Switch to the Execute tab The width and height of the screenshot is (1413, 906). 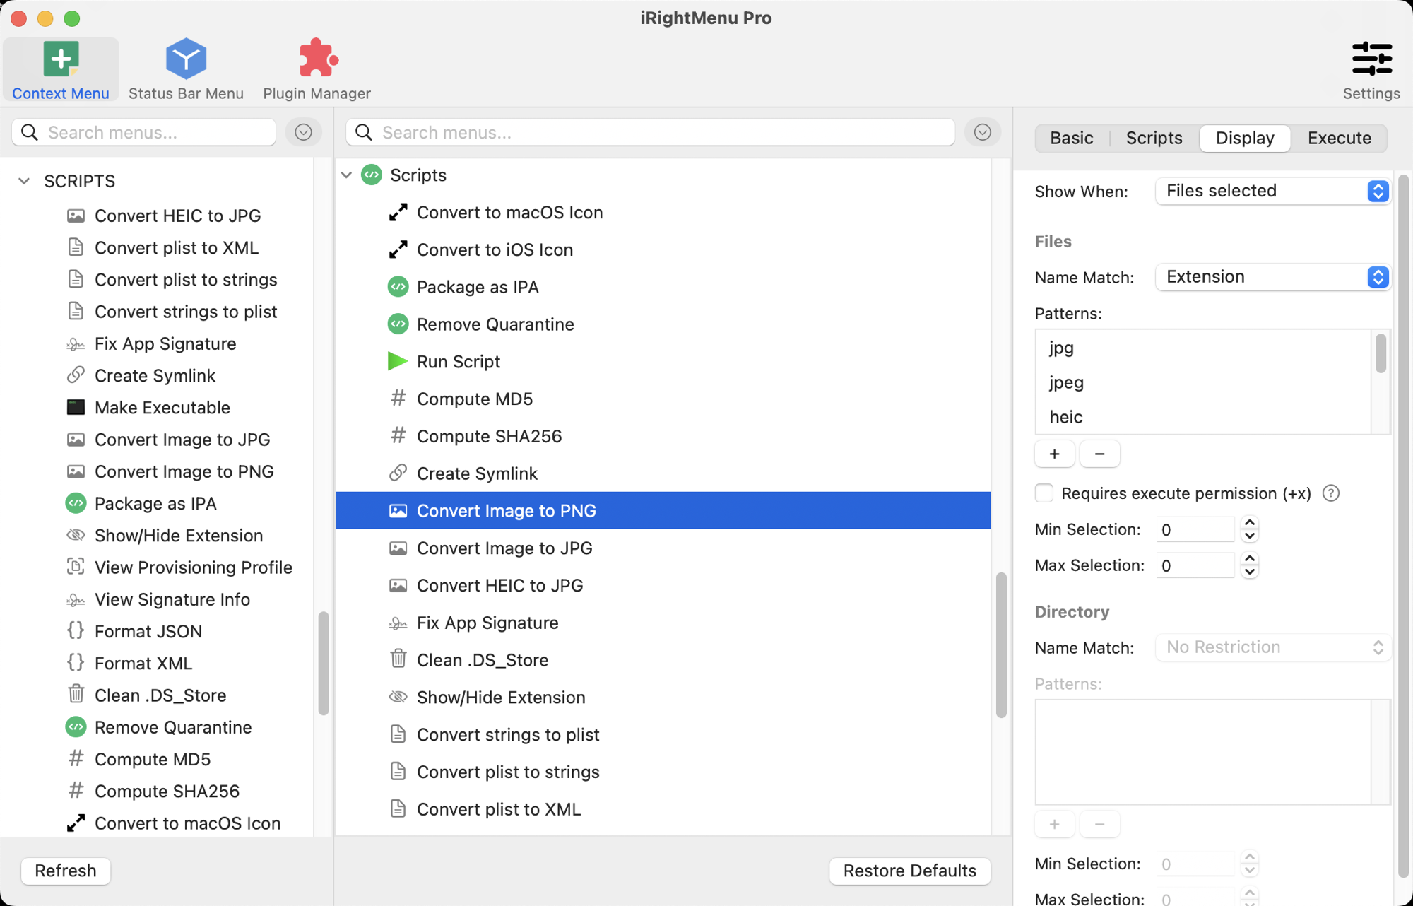click(1339, 138)
